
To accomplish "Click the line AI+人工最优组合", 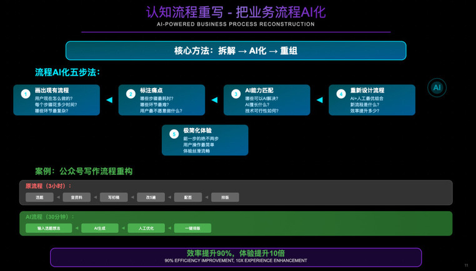I will point(367,99).
